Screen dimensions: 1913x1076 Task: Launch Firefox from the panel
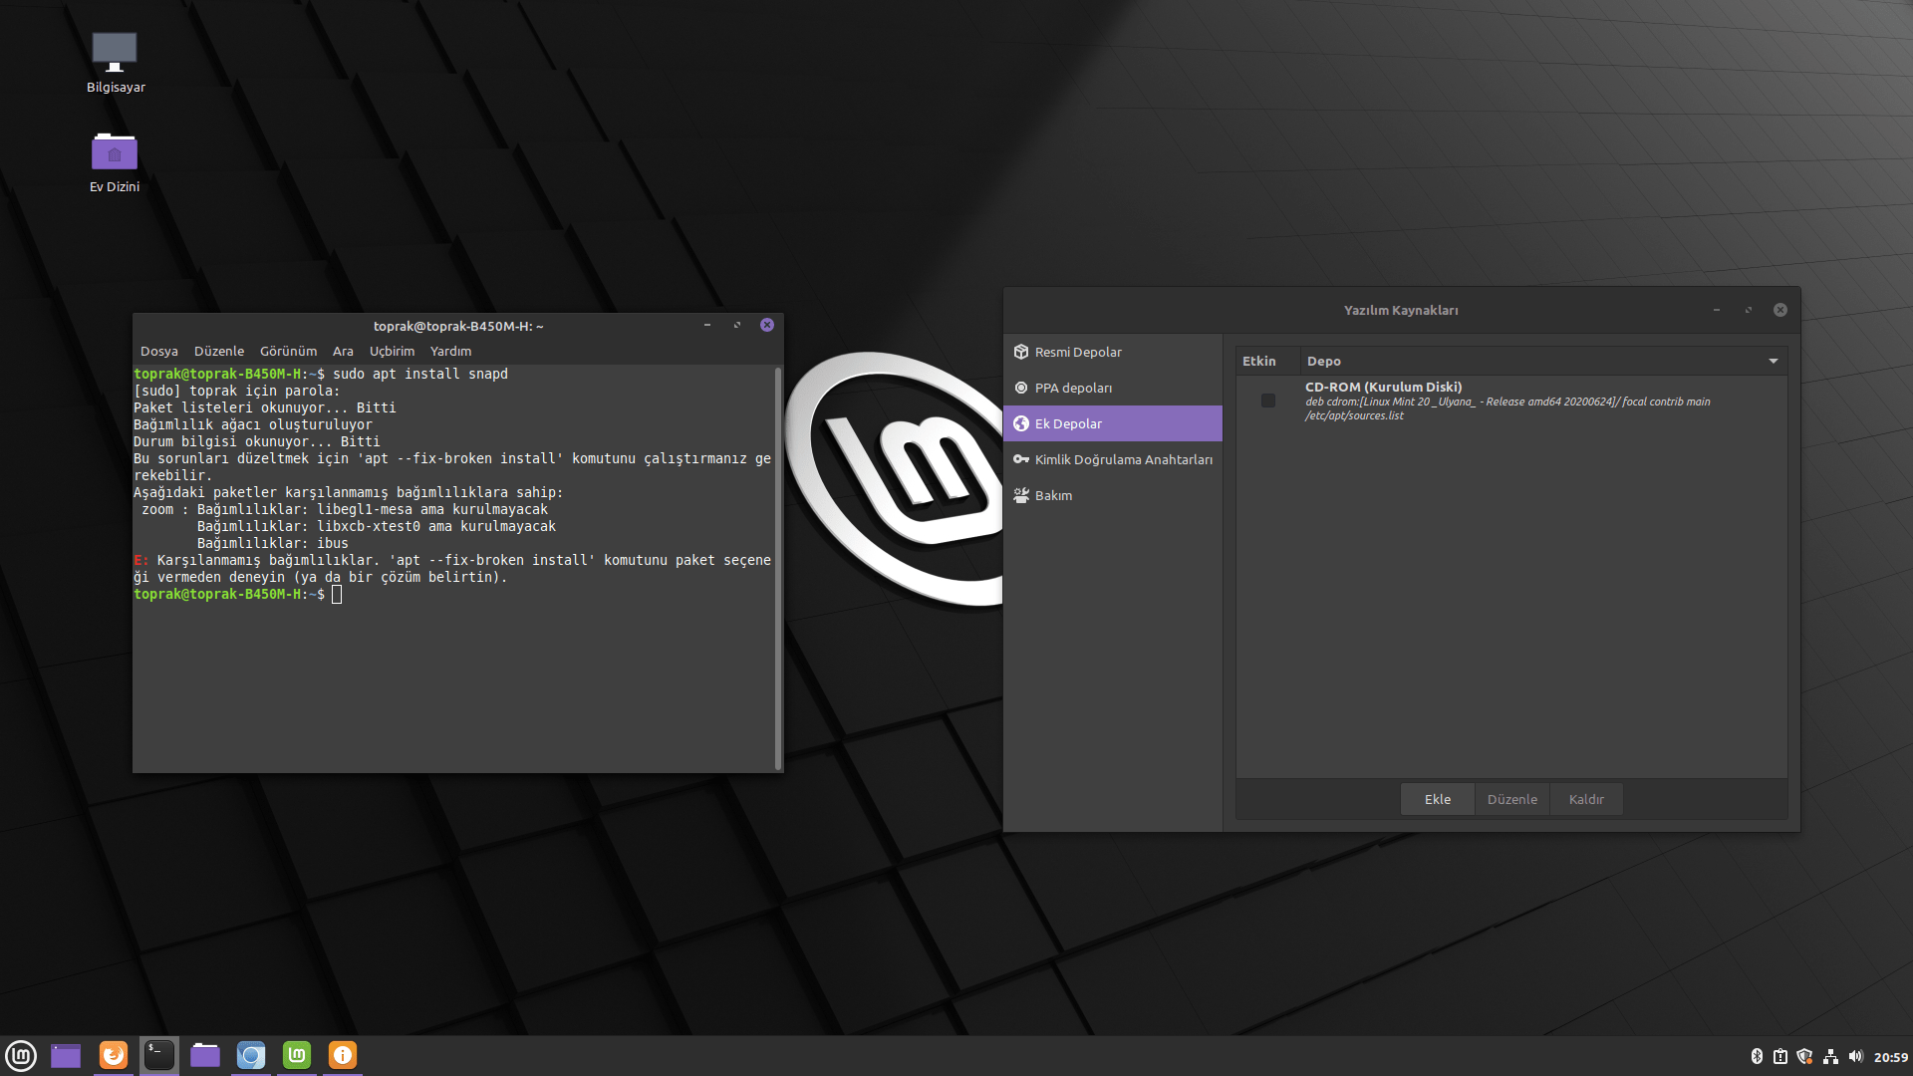click(x=114, y=1055)
